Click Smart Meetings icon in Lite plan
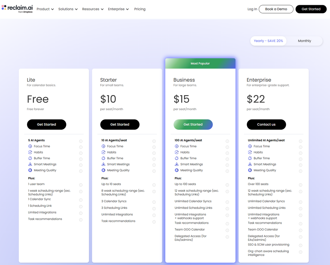The height and width of the screenshot is (265, 330). 30,164
